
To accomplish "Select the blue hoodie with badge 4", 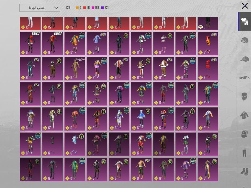I will [141, 119].
